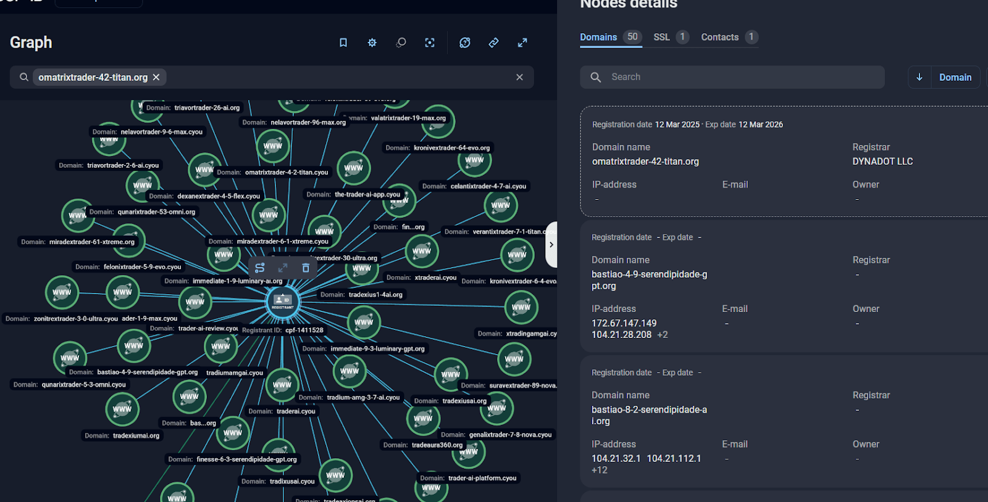Select the immediate-9-3-luminary-gpt.org node label
This screenshot has width=988, height=502.
tap(364, 349)
